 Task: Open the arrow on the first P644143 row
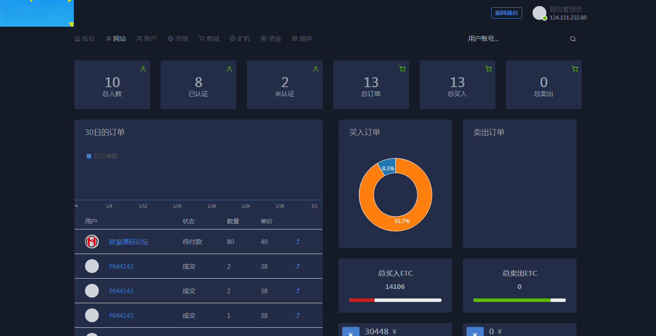297,266
